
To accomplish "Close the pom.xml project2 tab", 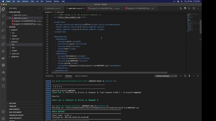I will 84,8.
